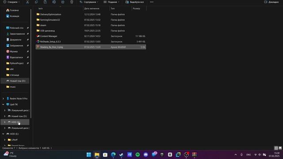
Task: Select the FarmingSimulator22 folder
Action: (x=91, y=20)
